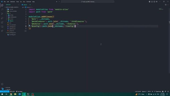Open editor More Actions ellipsis
The height and width of the screenshot is (96, 170).
tap(168, 5)
